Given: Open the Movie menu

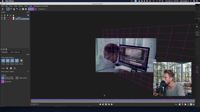Looking at the screenshot, I should click(21, 6).
